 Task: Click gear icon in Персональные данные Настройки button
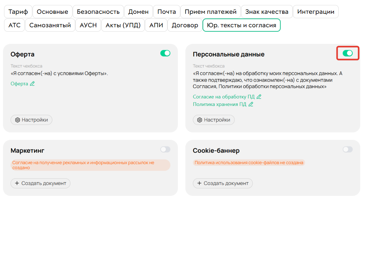[x=200, y=120]
